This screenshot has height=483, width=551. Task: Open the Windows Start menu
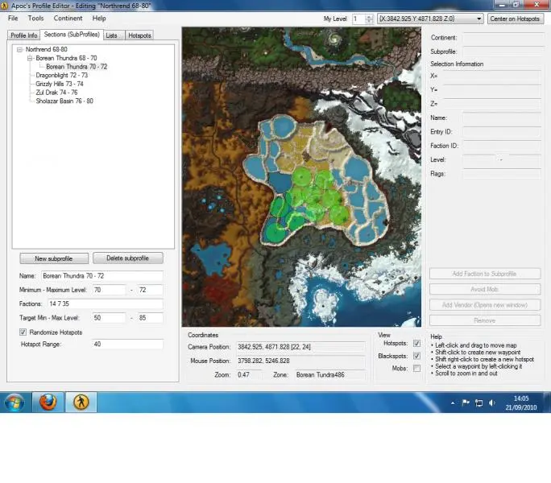15,401
